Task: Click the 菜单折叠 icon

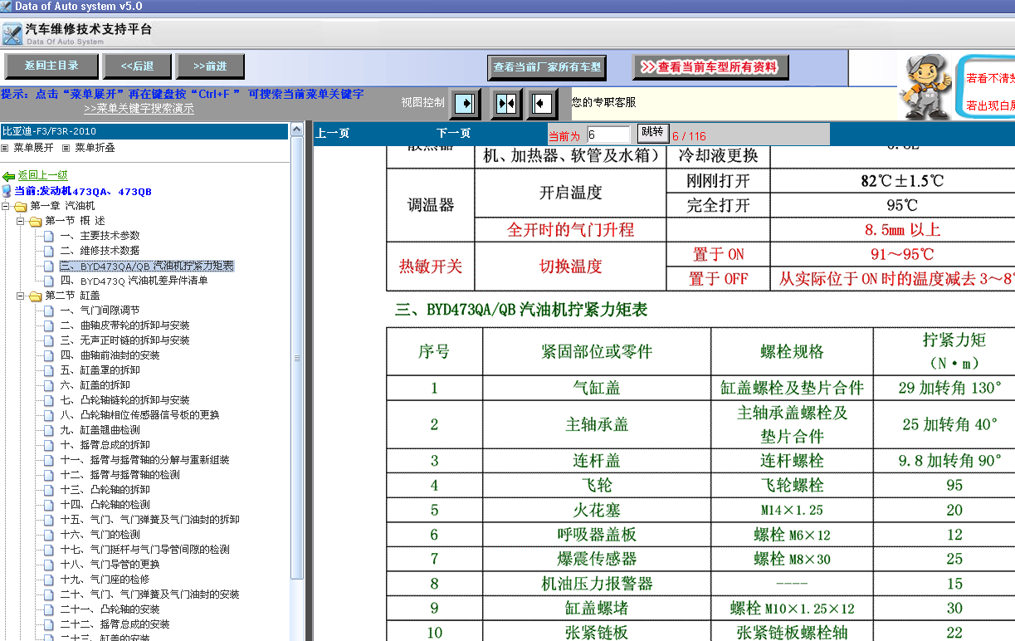Action: (x=66, y=148)
